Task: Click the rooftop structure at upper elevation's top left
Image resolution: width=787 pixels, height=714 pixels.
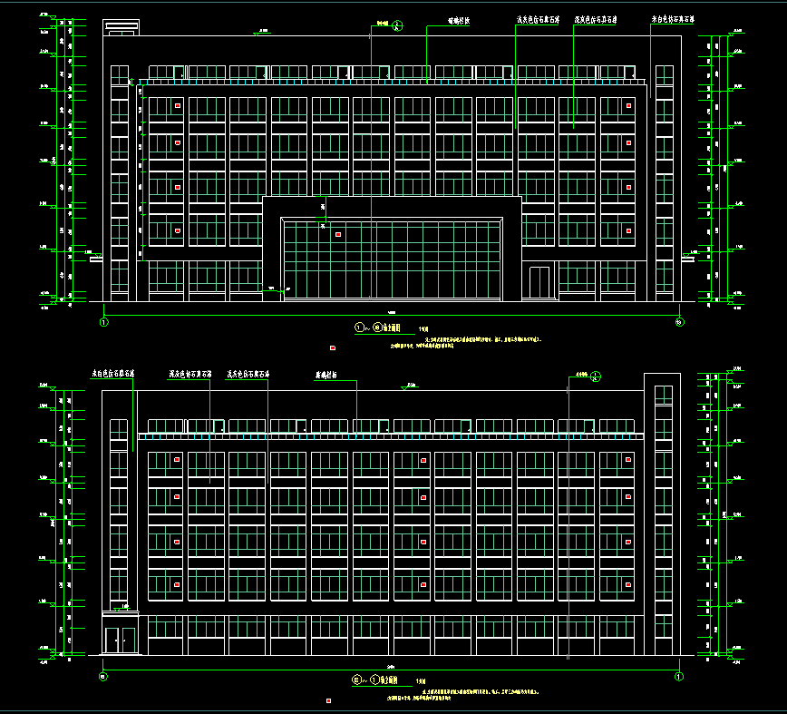Action: pyautogui.click(x=121, y=28)
